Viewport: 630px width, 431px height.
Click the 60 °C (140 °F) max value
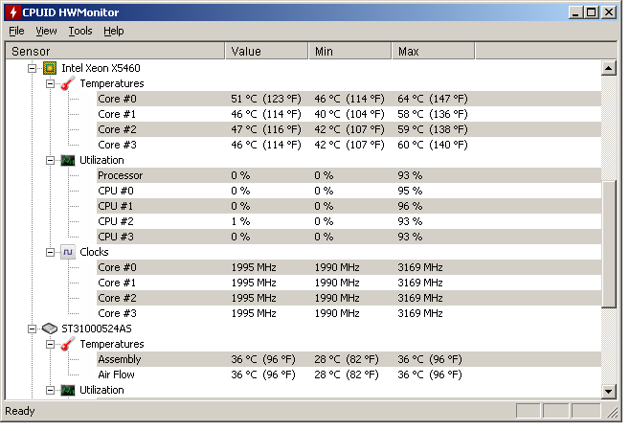coord(433,145)
